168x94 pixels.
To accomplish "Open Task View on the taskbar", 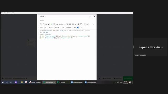I will click(x=11, y=82).
